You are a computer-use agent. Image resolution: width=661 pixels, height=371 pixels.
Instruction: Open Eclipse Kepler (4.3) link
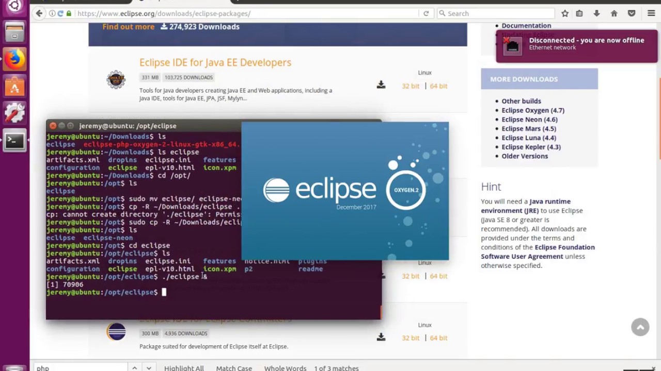click(x=531, y=147)
